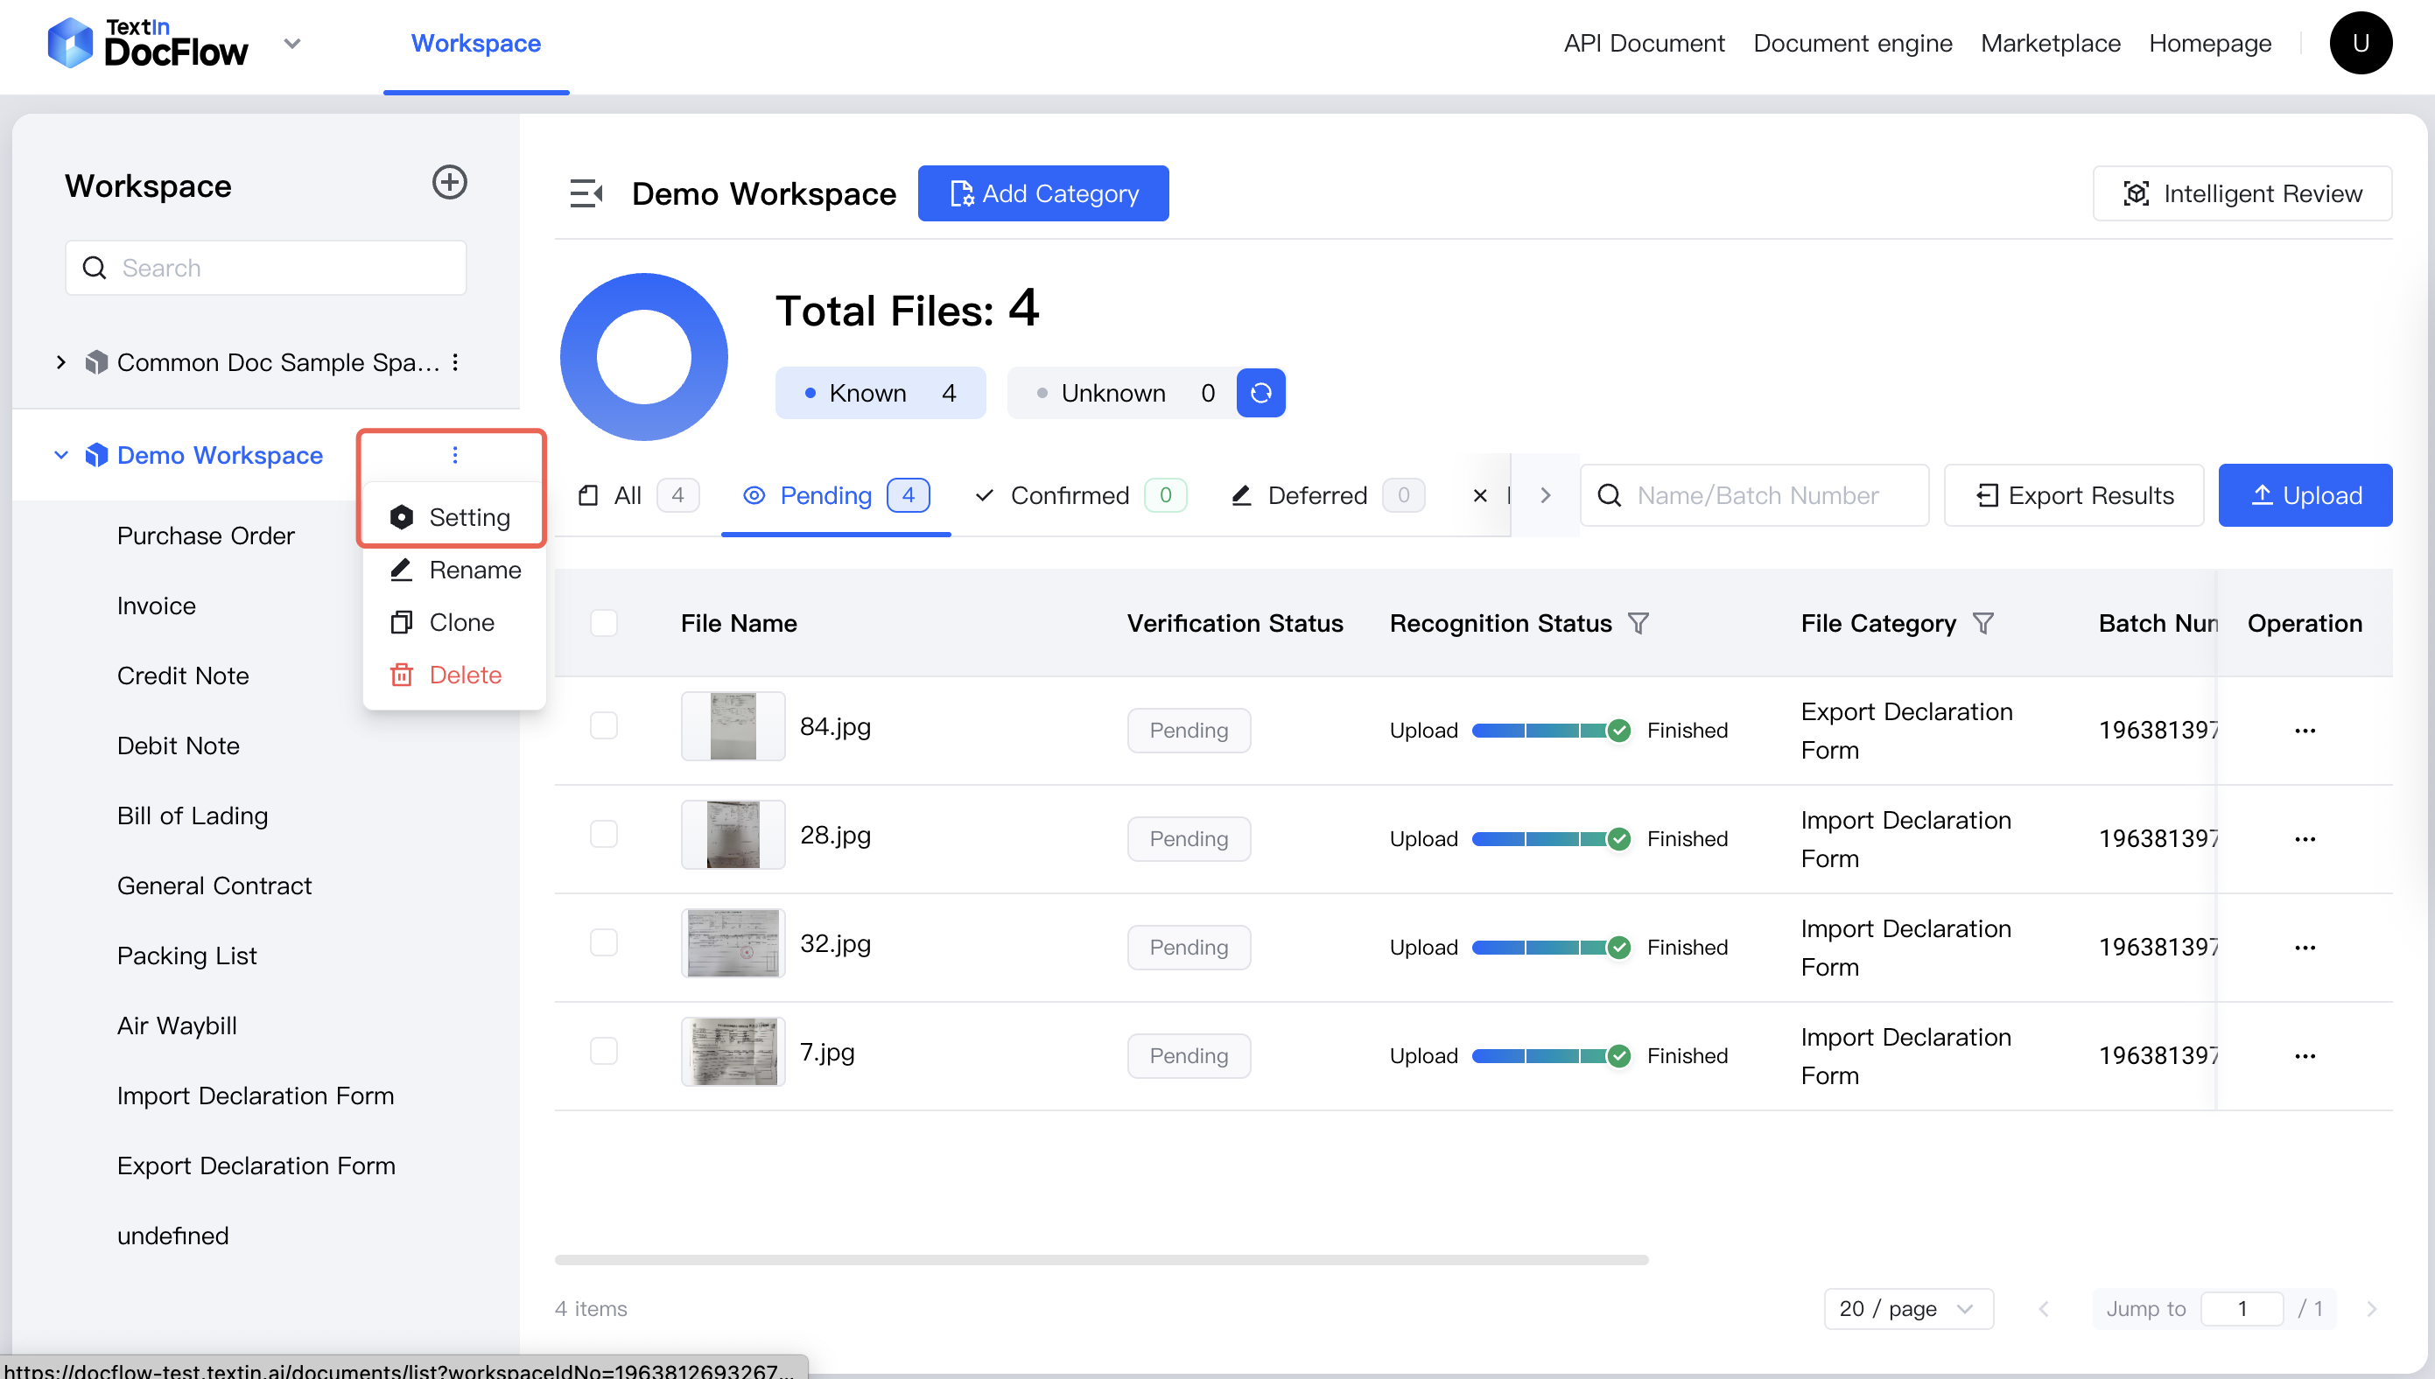Screen dimensions: 2435x1379
Task: Click the Export Results button
Action: click(x=2074, y=495)
